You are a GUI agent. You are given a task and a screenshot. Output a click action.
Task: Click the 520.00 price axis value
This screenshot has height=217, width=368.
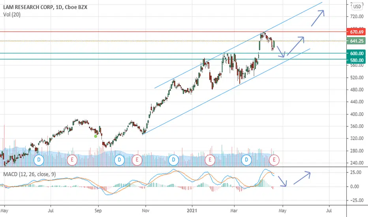tap(357, 78)
